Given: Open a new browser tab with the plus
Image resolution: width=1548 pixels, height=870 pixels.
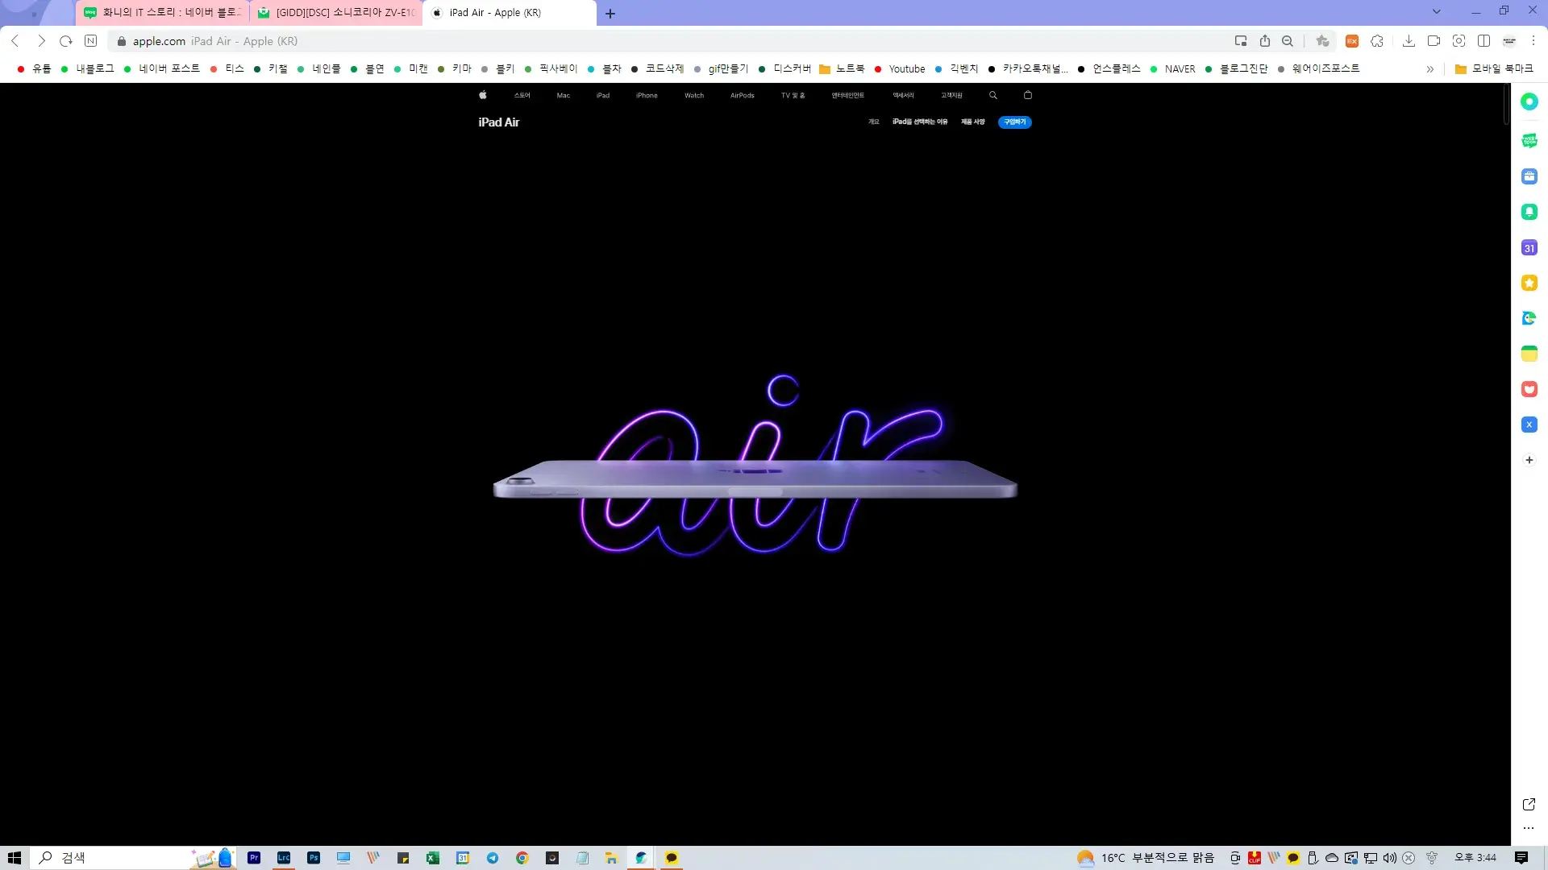Looking at the screenshot, I should [610, 13].
